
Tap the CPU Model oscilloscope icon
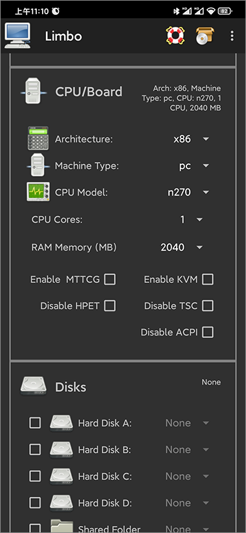coord(38,192)
